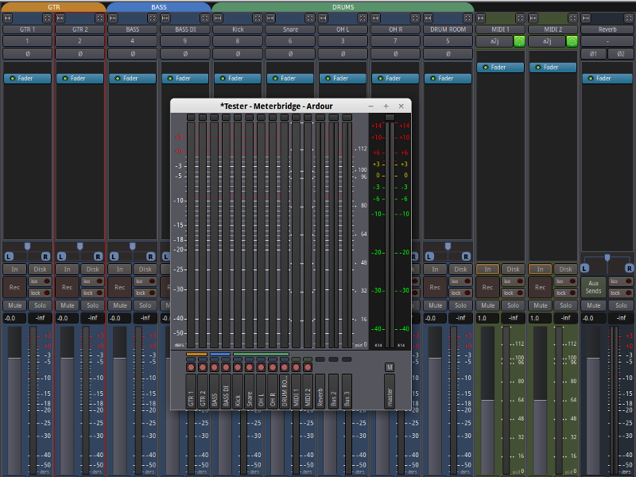Viewport: 636px width, 477px height.
Task: Open the BASS DI input dropdown labeled 9
Action: [x=184, y=41]
